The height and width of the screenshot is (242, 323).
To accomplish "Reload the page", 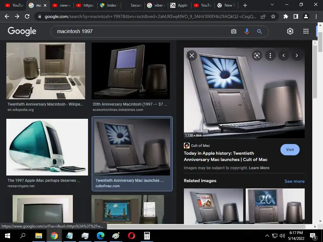I will click(x=27, y=16).
